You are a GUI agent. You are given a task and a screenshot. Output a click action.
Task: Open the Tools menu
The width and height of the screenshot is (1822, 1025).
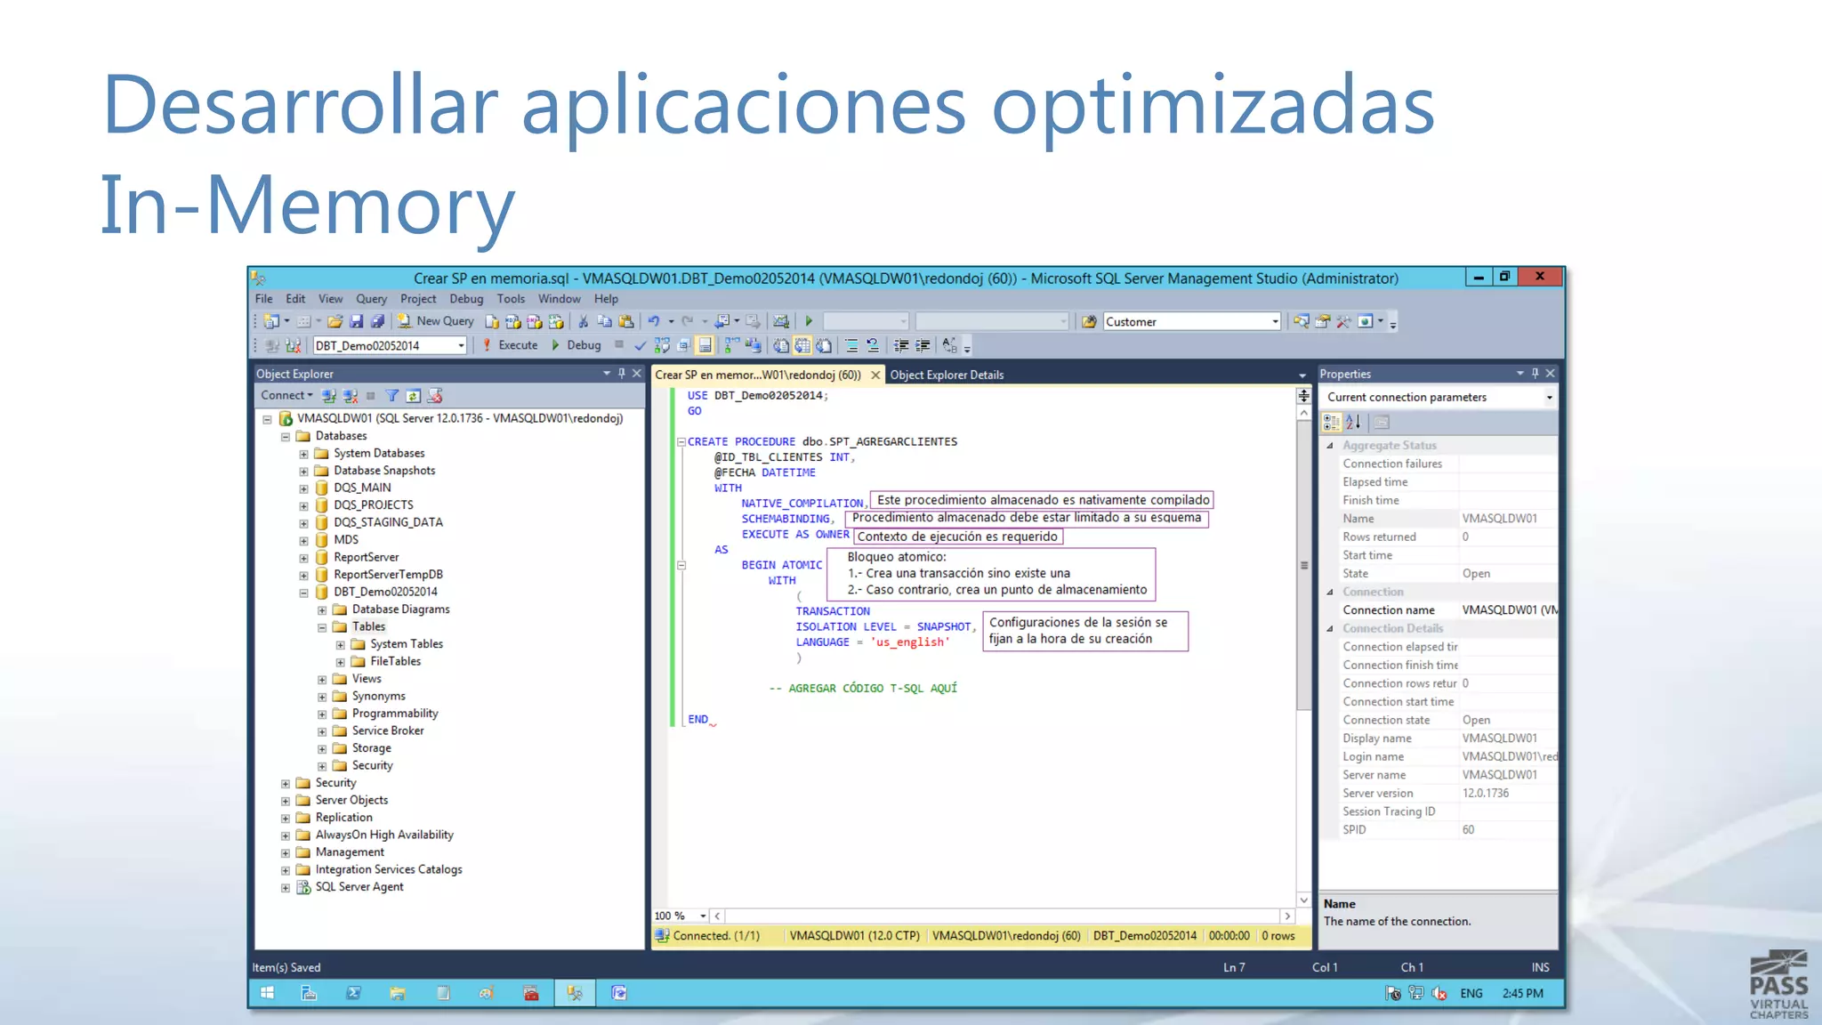(x=511, y=299)
